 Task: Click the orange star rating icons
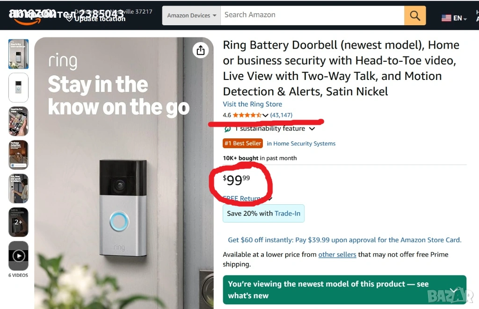click(x=247, y=115)
